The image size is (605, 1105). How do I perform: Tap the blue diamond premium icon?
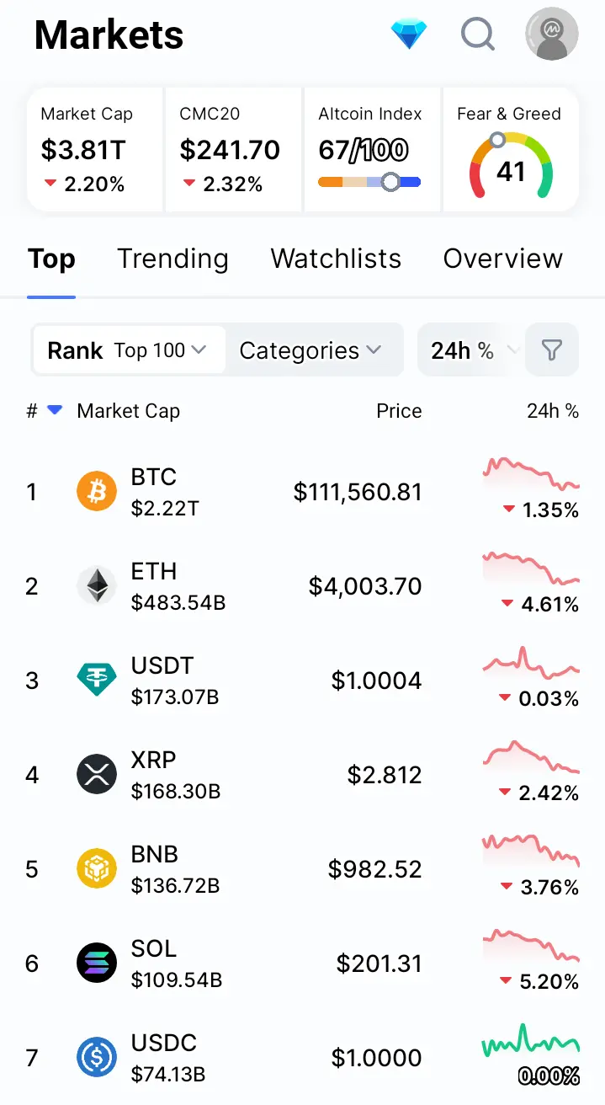click(x=409, y=35)
